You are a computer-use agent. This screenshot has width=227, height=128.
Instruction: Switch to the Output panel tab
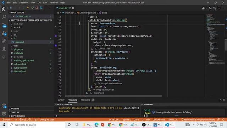point(61,100)
